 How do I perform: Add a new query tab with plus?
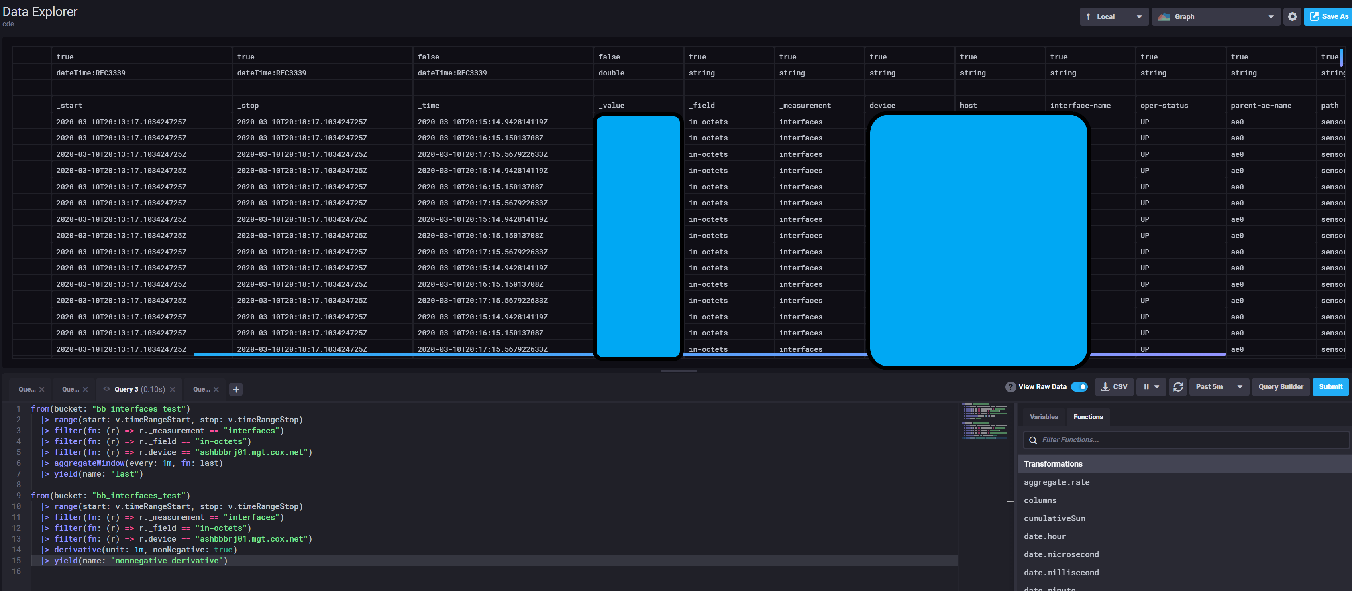point(236,390)
